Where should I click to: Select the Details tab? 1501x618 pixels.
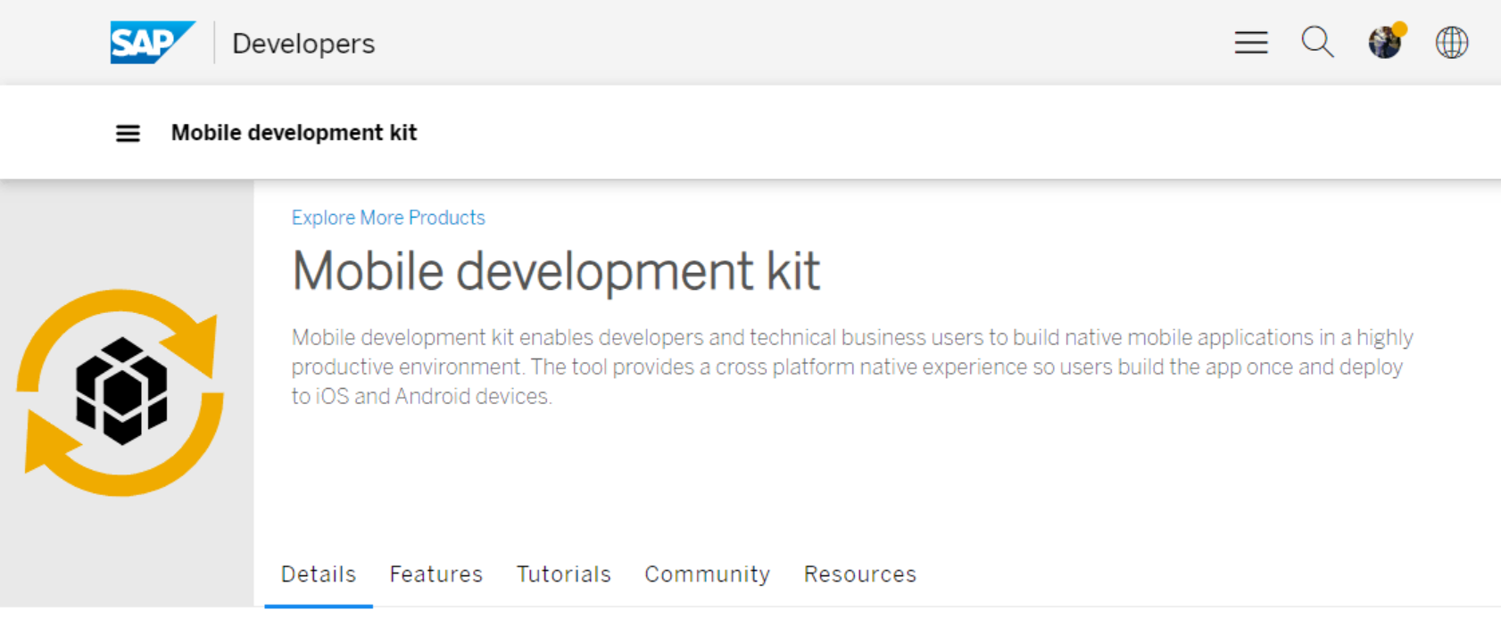(319, 574)
